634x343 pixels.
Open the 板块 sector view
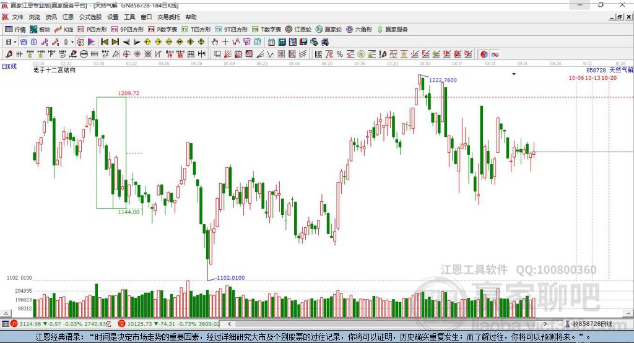[x=40, y=30]
